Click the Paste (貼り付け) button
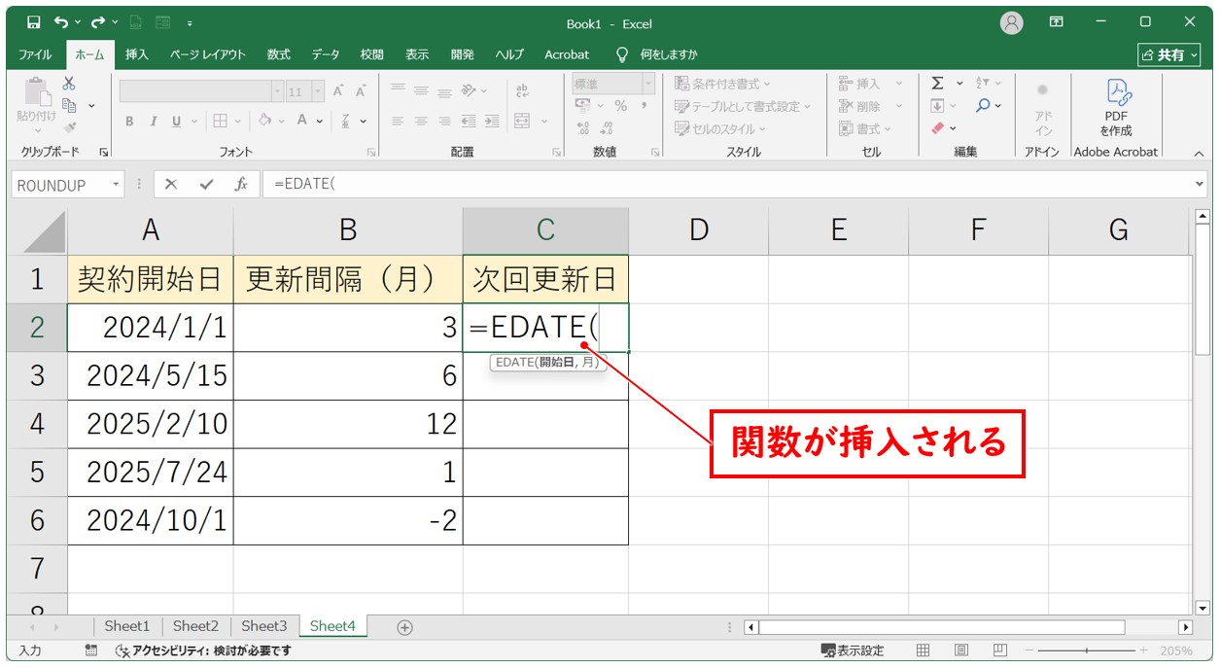Screen dimensions: 1220x668 coord(36,105)
